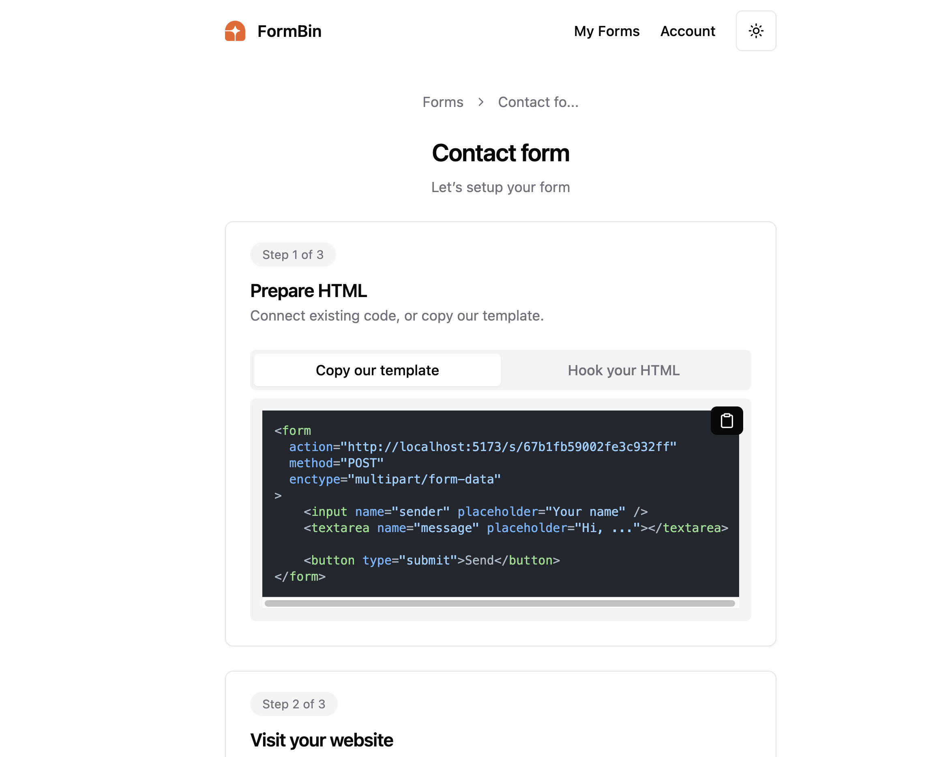
Task: Click the Visit your website heading
Action: pyautogui.click(x=321, y=740)
